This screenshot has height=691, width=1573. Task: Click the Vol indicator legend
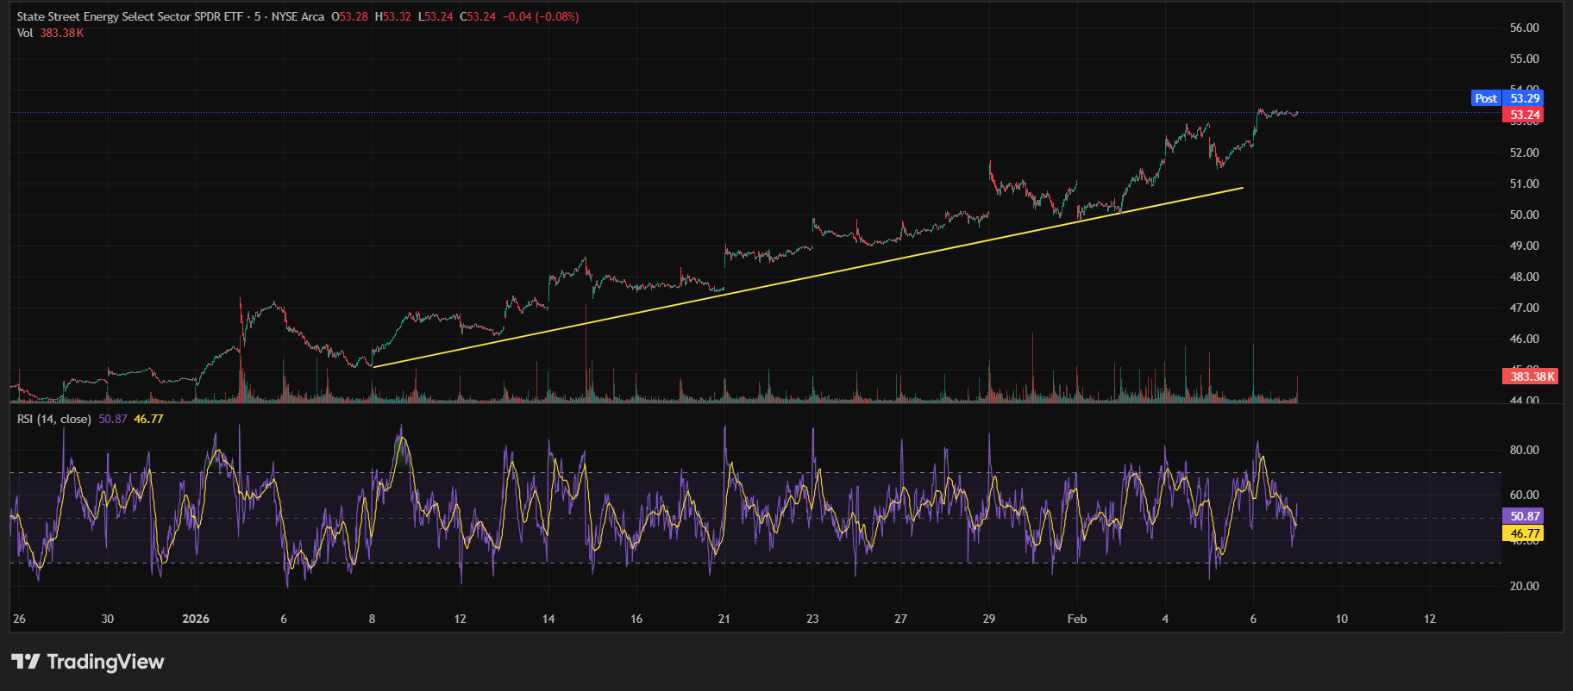pos(25,33)
